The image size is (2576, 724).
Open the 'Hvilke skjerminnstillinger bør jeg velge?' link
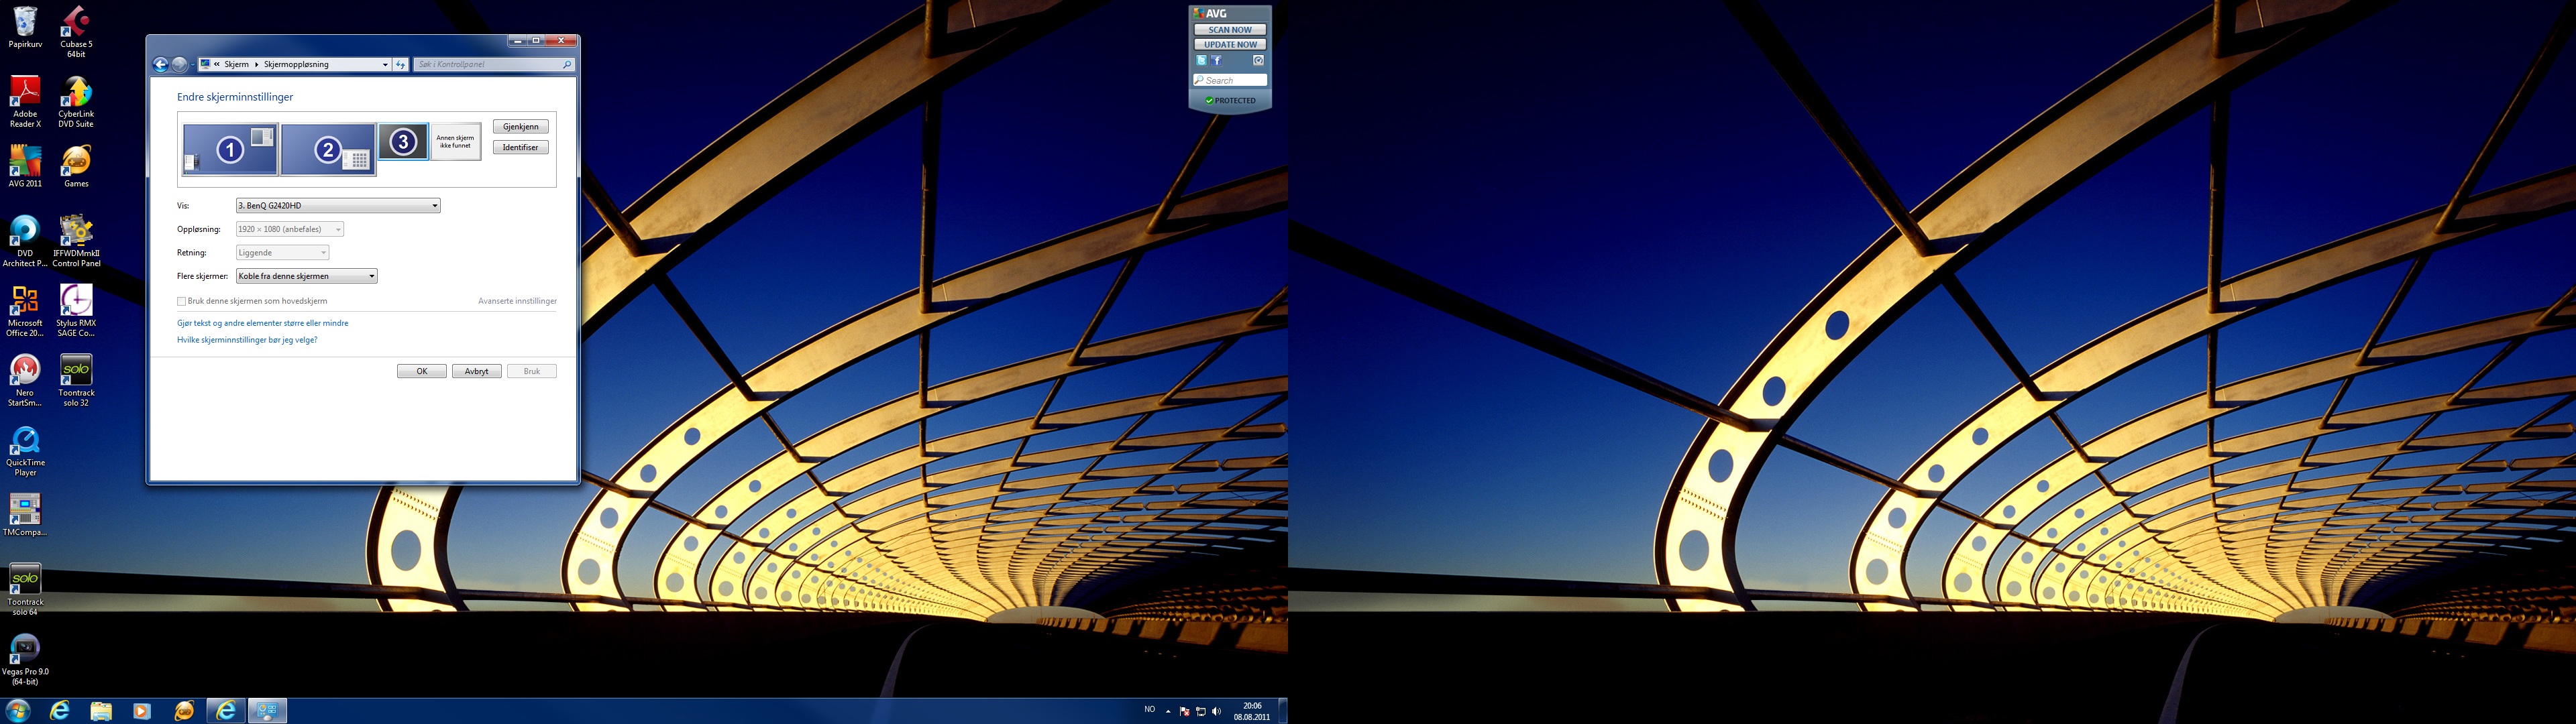click(247, 340)
